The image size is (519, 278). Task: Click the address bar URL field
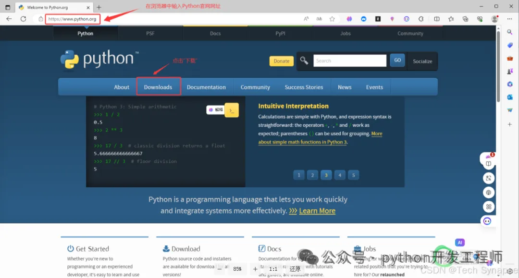tap(73, 19)
